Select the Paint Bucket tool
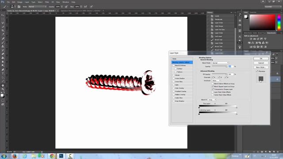This screenshot has height=159, width=283. pos(3,58)
